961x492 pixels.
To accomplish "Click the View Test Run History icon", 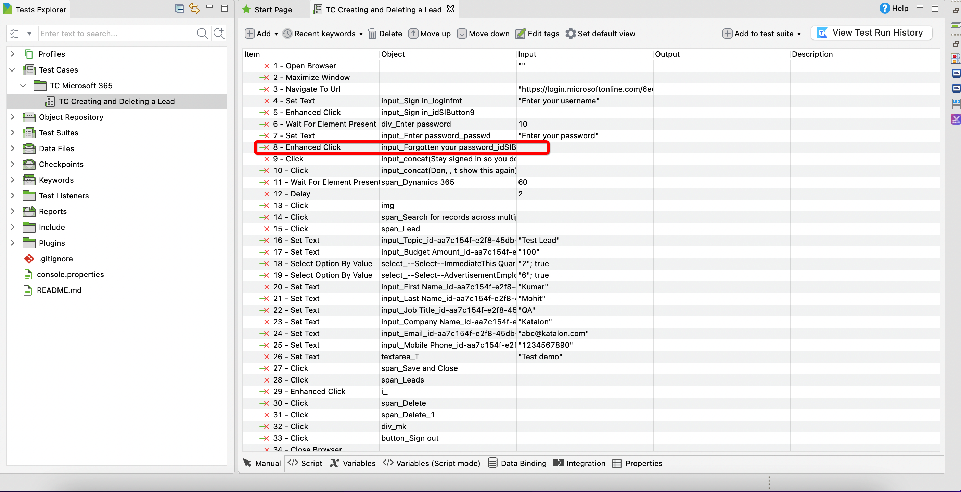I will pos(823,33).
